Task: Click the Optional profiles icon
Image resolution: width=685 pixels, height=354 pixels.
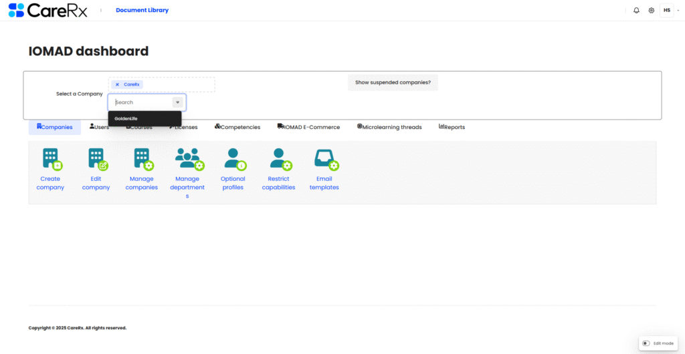Action: pos(235,159)
